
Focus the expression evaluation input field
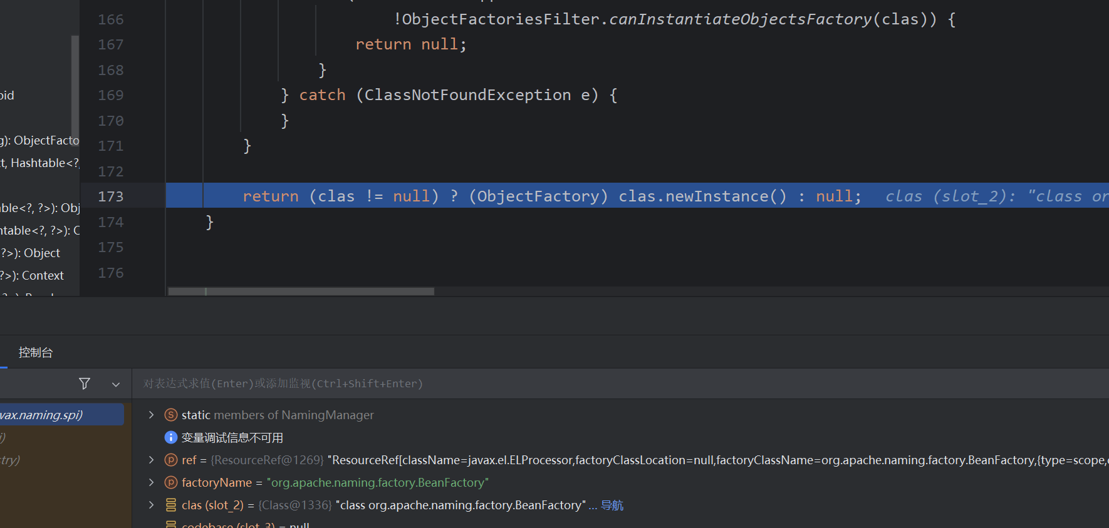(x=564, y=383)
